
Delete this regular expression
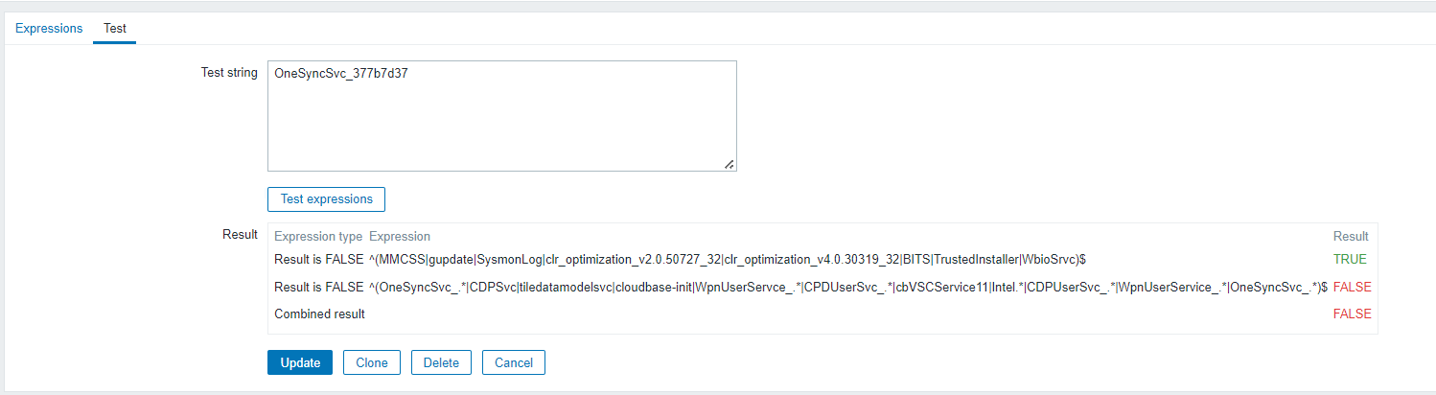click(x=441, y=362)
